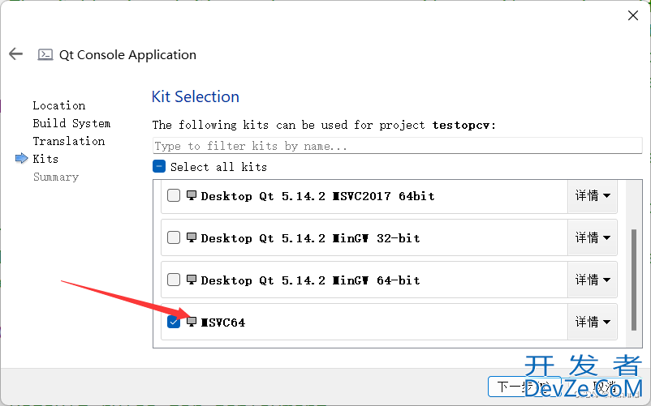
Task: Check the MinGW 32-bit kit checkbox
Action: [174, 237]
